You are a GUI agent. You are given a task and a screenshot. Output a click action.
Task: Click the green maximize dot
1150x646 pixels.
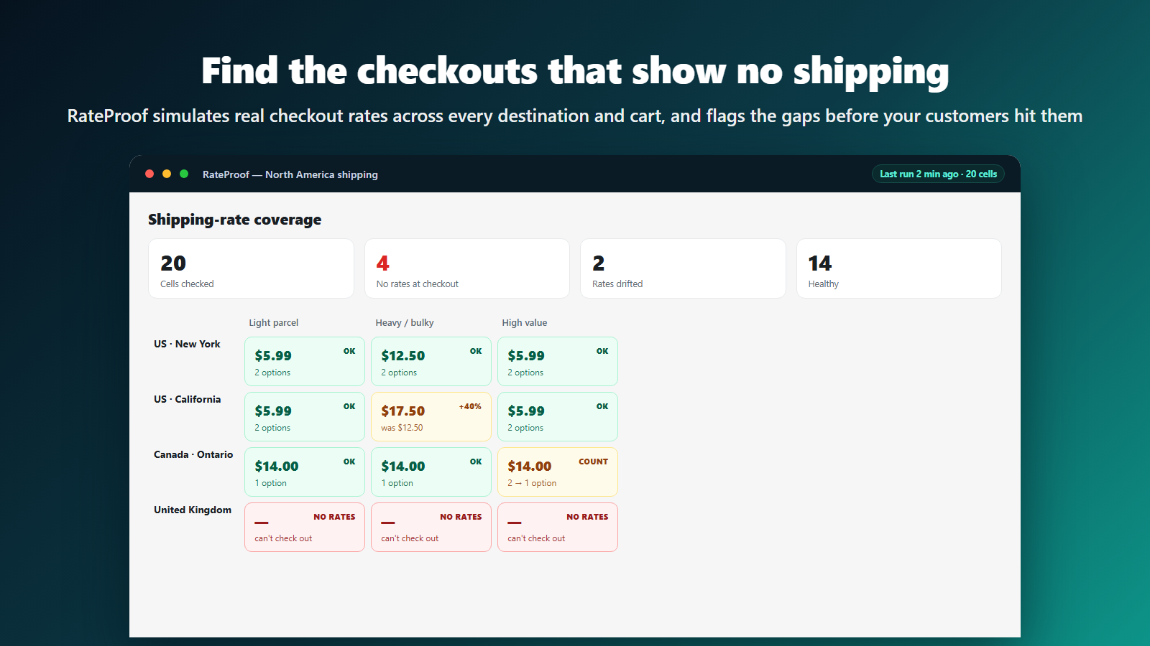[184, 174]
